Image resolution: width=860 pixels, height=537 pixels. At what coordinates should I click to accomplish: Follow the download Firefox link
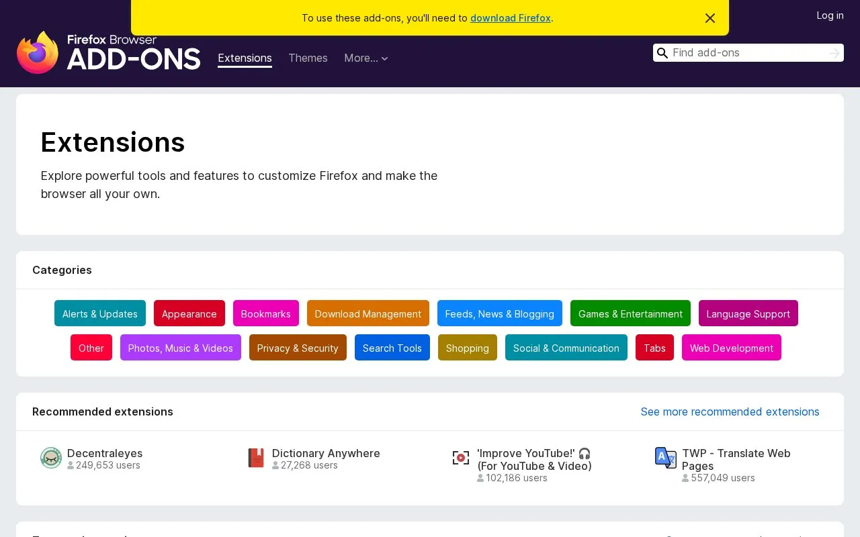511,18
